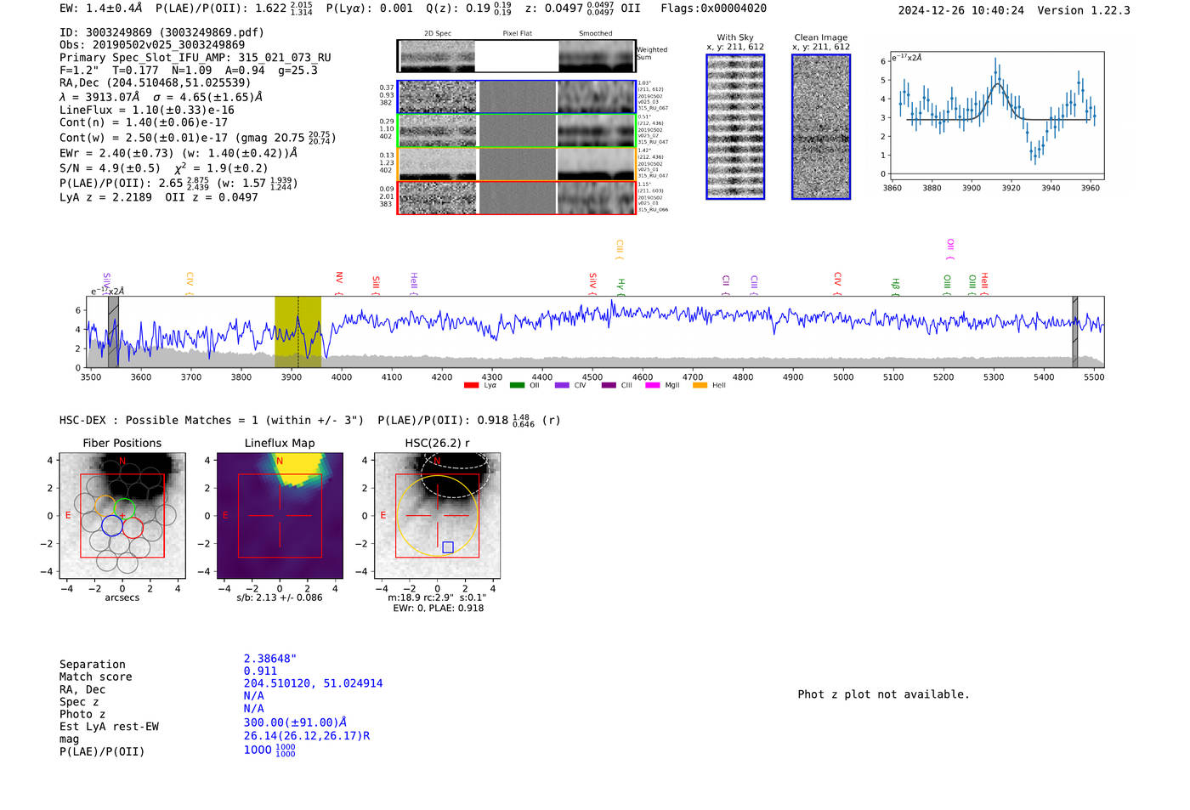This screenshot has height=810, width=1190.
Task: Select the blue-bordered 2D spectrum row
Action: (516, 97)
